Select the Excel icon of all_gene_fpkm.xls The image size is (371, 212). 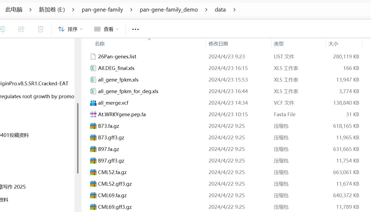pos(93,80)
